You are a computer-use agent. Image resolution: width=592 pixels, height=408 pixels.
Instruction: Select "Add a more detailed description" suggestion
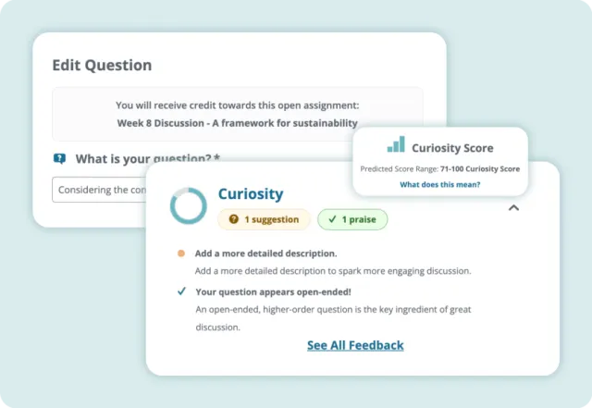[265, 253]
